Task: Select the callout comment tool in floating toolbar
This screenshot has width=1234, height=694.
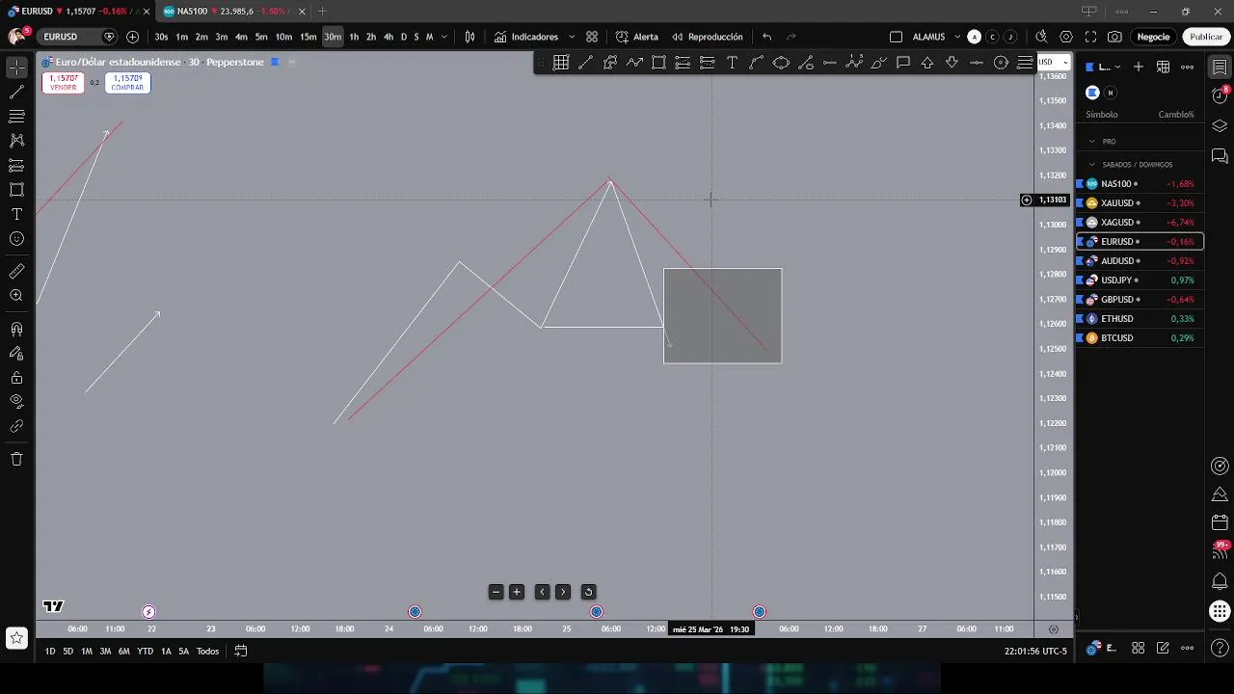Action: [903, 63]
